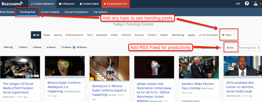Screen dimensions: 262x102
Task: Filter trending content by Health
Action: coord(164,35)
